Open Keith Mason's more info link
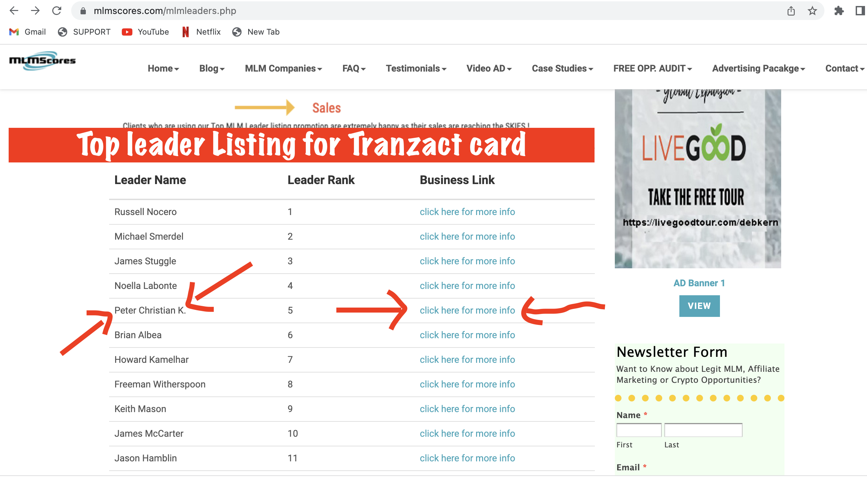 pos(467,409)
